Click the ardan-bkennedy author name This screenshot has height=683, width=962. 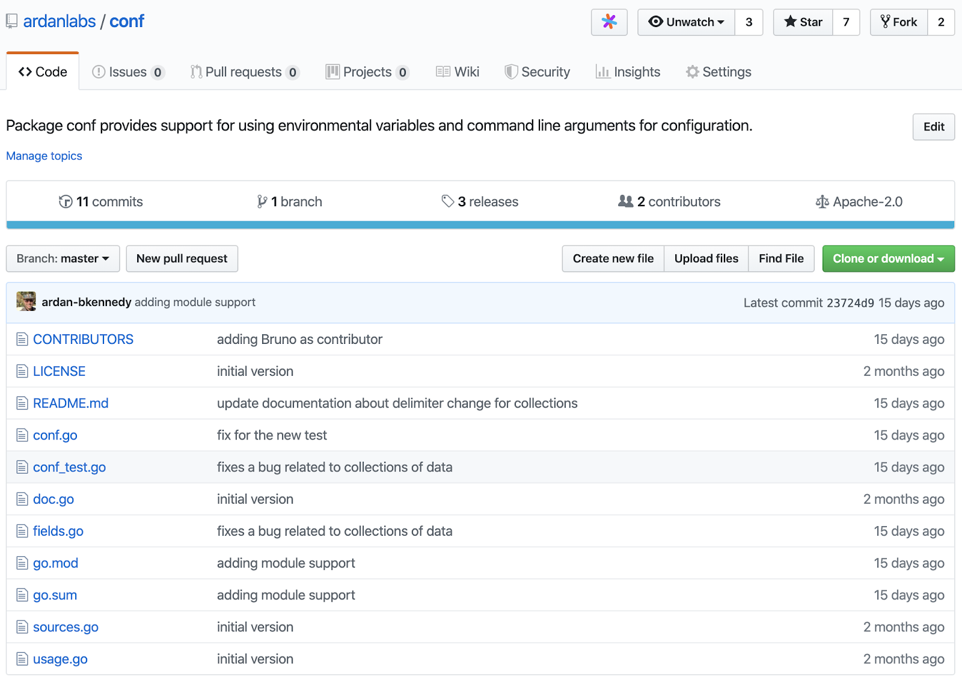coord(87,302)
